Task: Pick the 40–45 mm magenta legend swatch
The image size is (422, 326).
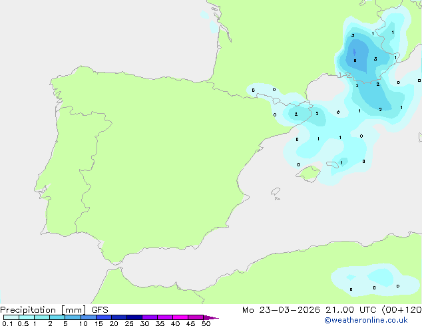Action: (180, 317)
